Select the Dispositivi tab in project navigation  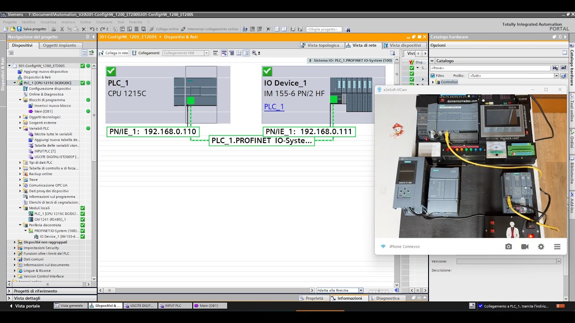pyautogui.click(x=22, y=45)
